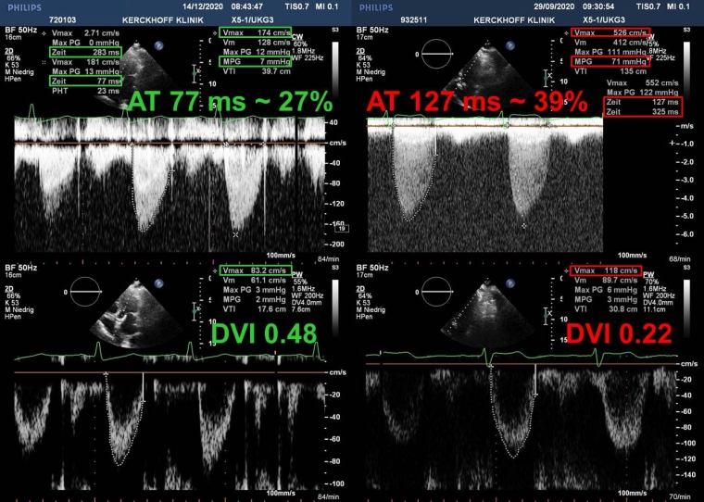Click the 68/min heart rate readout
Viewport: 704px width, 502px height.
point(682,259)
